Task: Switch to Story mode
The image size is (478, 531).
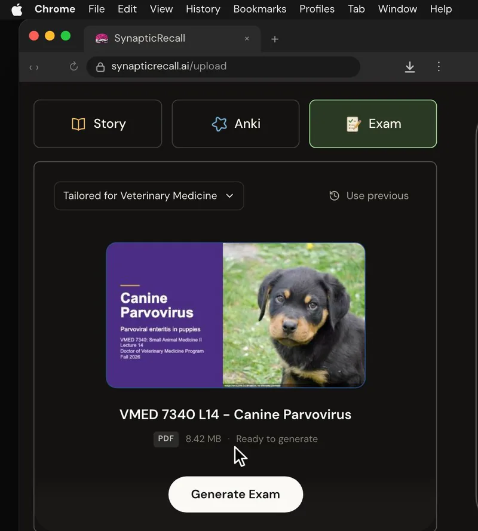Action: tap(98, 124)
